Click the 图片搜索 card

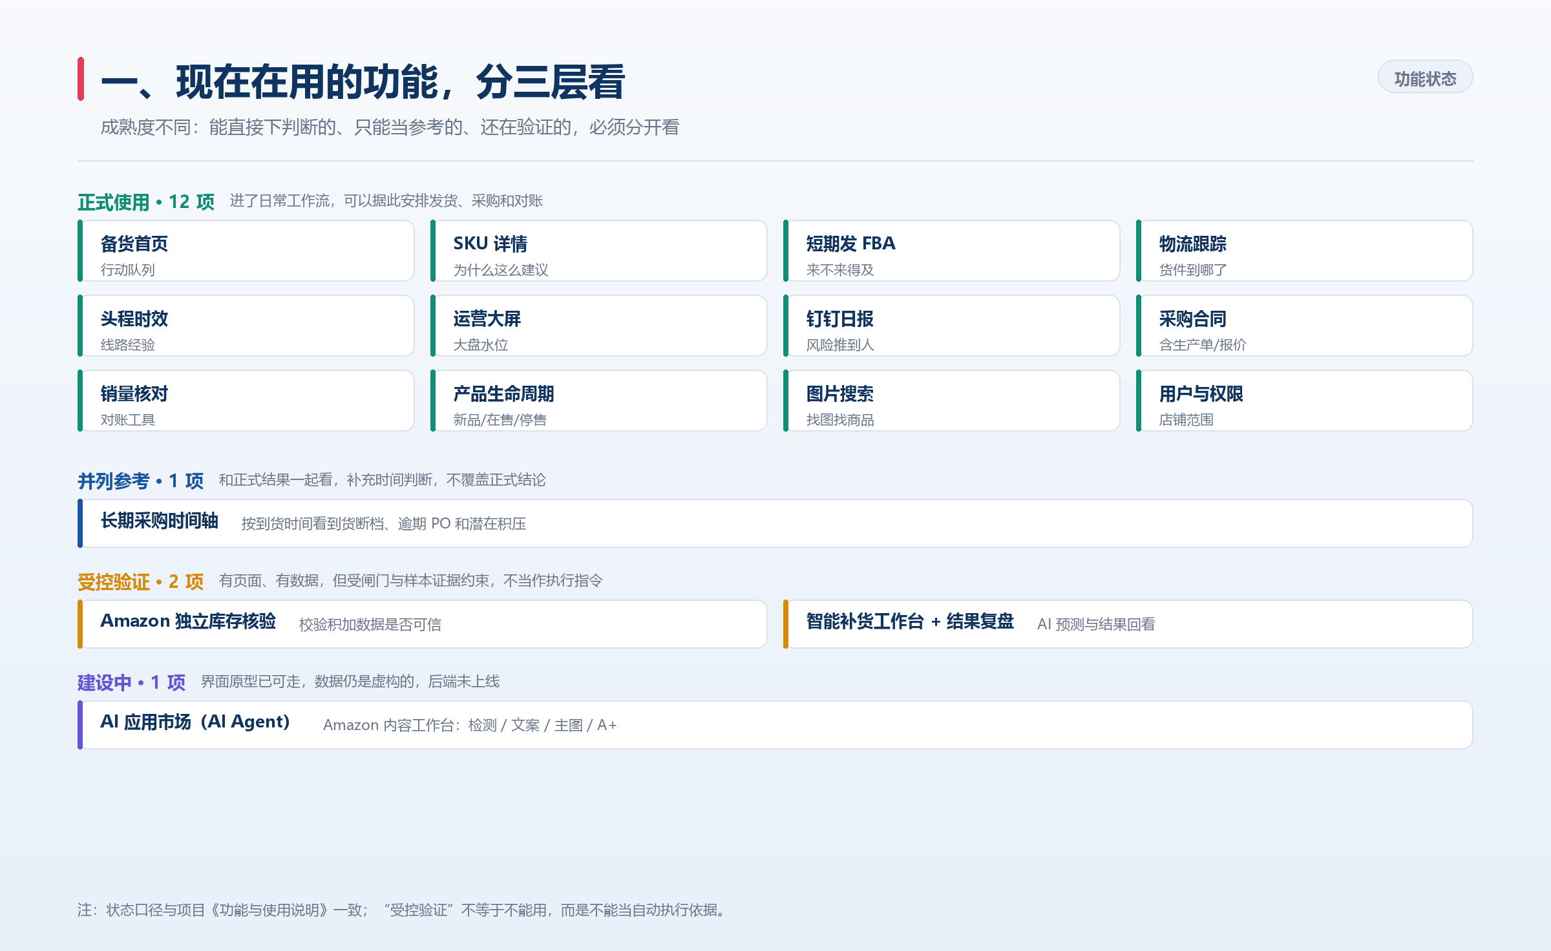[951, 401]
